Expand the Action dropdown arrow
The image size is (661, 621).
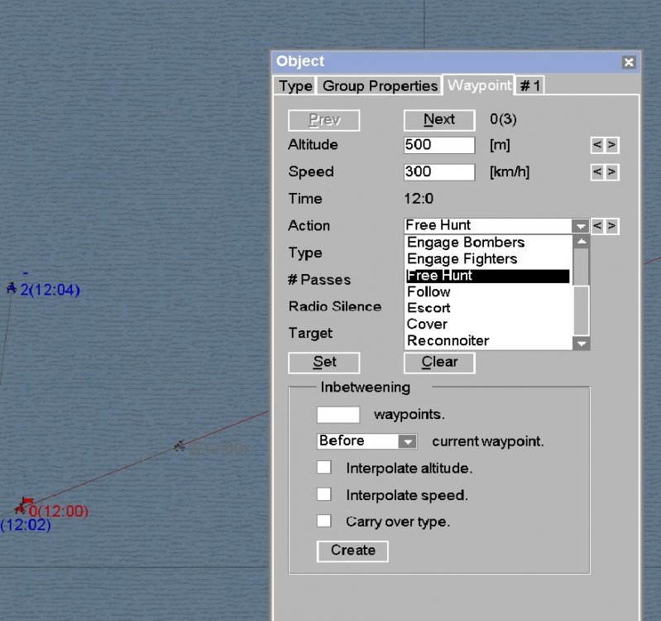click(581, 226)
